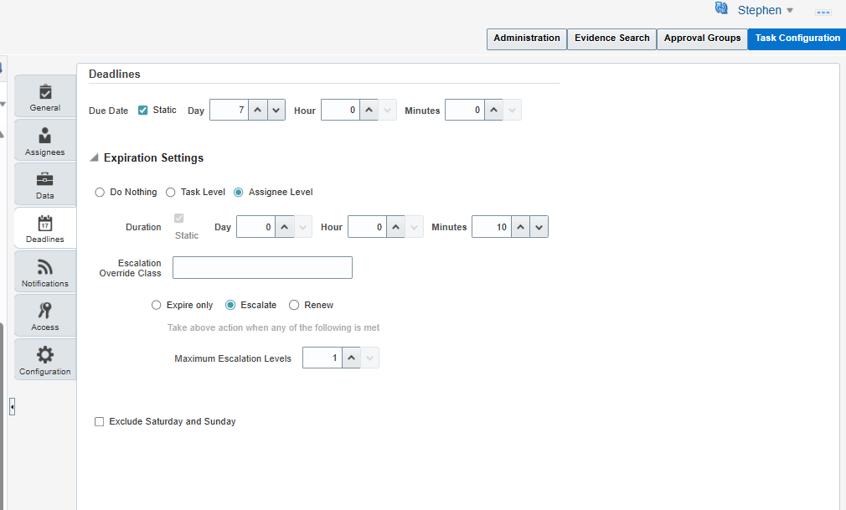846x510 pixels.
Task: Increase Maximum Escalation Levels value
Action: 351,358
